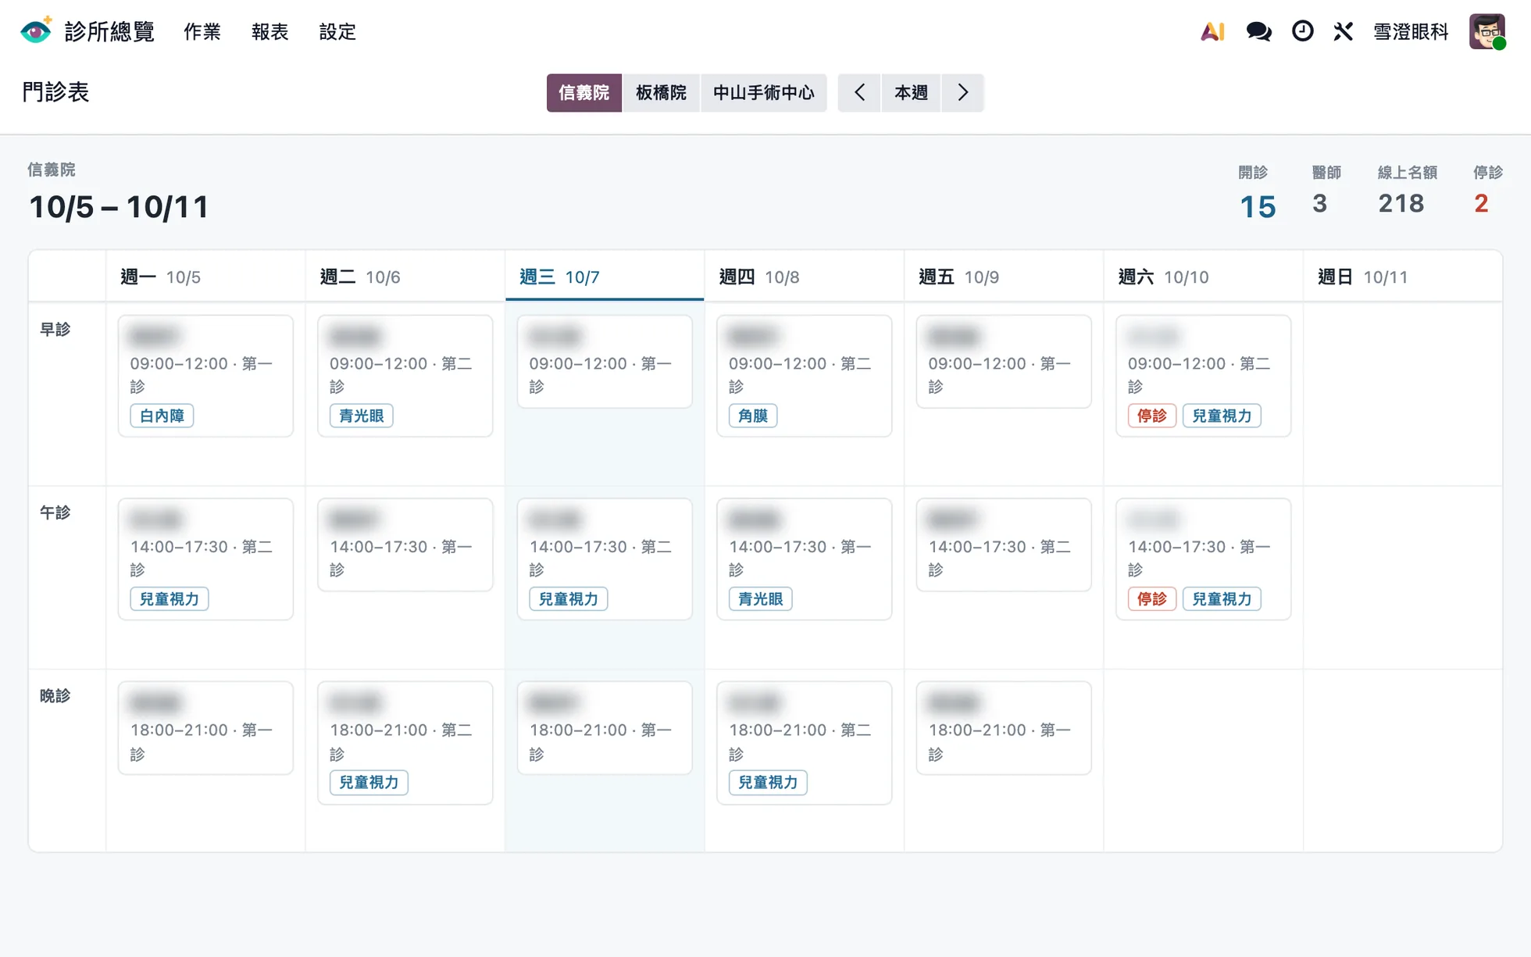Click 停診 badge on Saturday morning card

(1151, 416)
